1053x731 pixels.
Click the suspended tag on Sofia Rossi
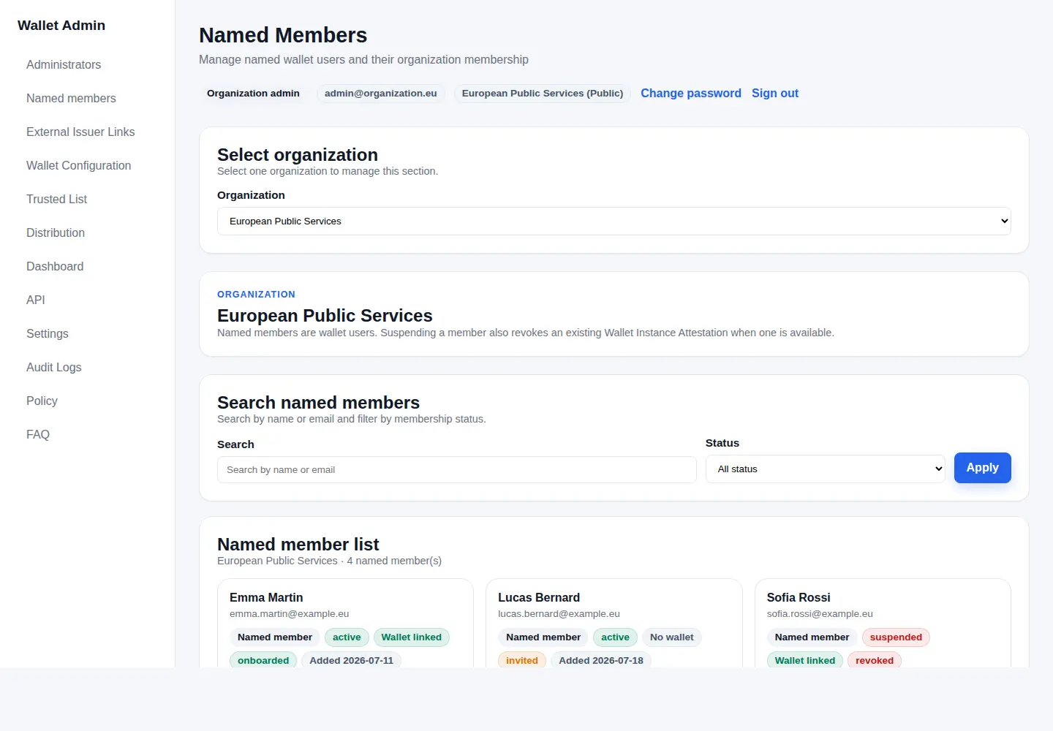[896, 637]
